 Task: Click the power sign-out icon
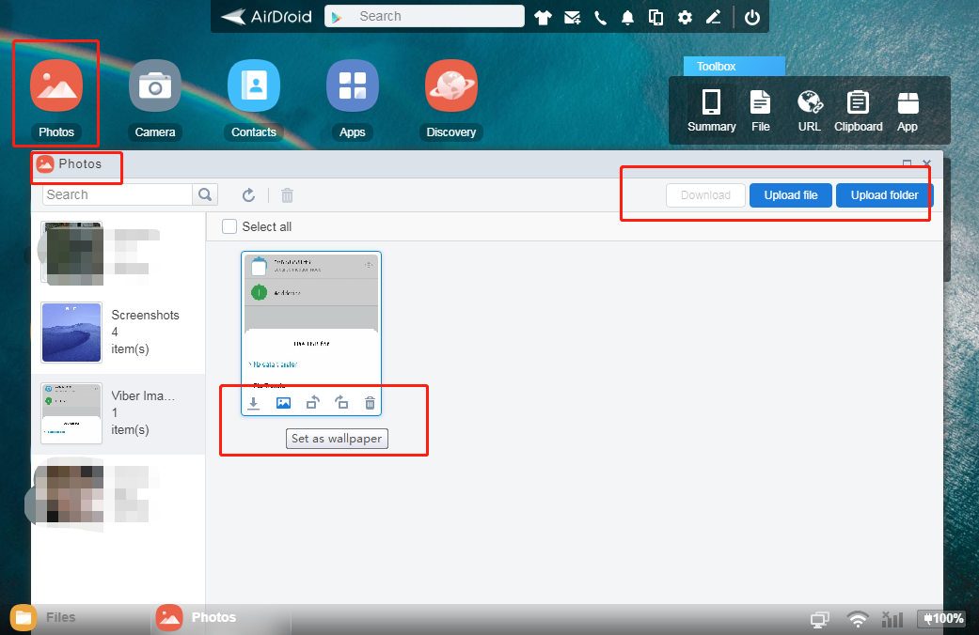tap(751, 17)
